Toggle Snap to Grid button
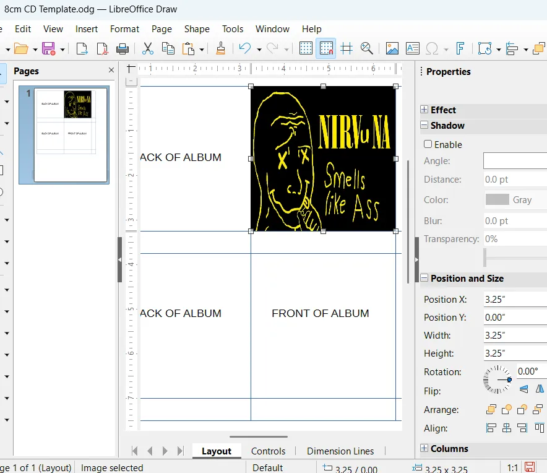 [x=325, y=48]
